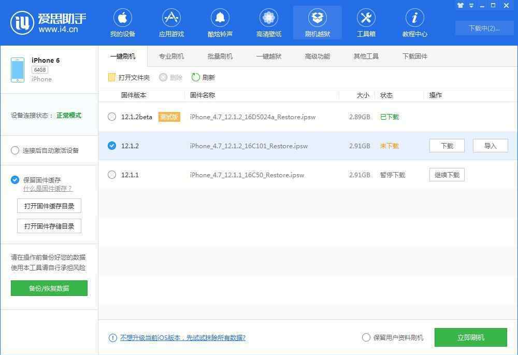Viewport: 518px width, 355px height.
Task: Click the skin shirt icon in title bar
Action: click(460, 5)
